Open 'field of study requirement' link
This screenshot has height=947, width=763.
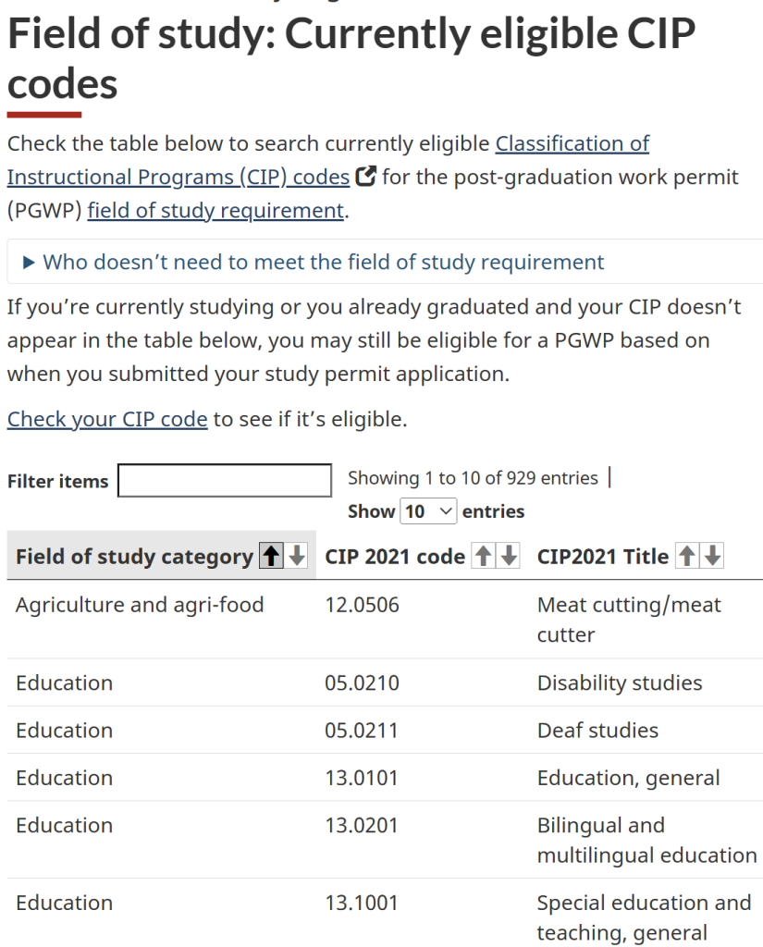(215, 210)
